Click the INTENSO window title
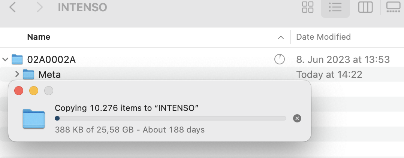The width and height of the screenshot is (404, 158). click(x=82, y=7)
